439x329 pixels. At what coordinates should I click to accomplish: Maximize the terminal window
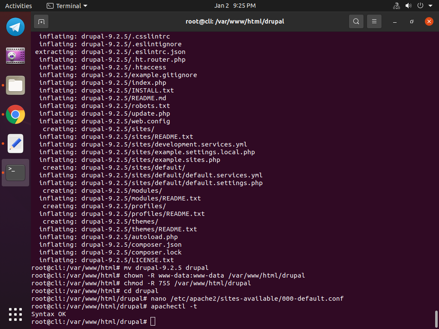[412, 21]
